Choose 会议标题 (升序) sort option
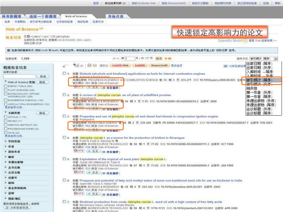Image resolution: width=283 pixels, height=212 pixels. click(x=259, y=109)
